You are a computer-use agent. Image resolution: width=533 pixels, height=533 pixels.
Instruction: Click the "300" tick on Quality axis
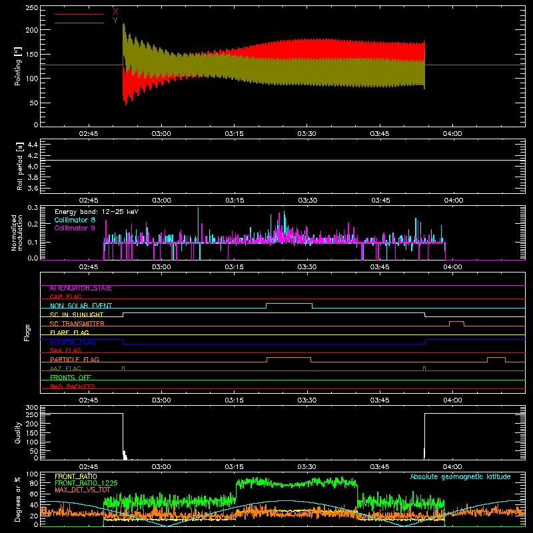coord(32,407)
